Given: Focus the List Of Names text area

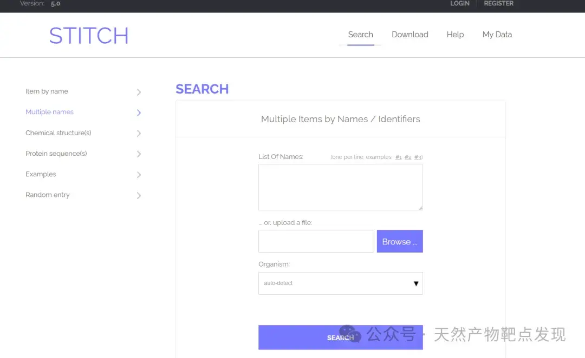Looking at the screenshot, I should (341, 187).
